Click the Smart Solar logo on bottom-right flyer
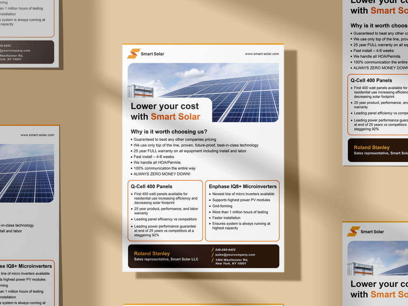Viewport: 408px width, 306px height. click(353, 231)
